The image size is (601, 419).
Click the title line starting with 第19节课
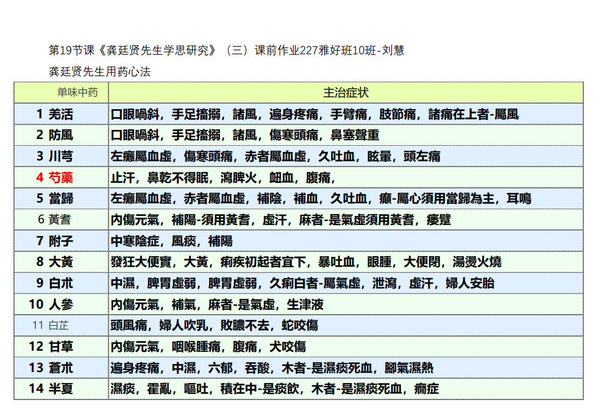click(226, 51)
